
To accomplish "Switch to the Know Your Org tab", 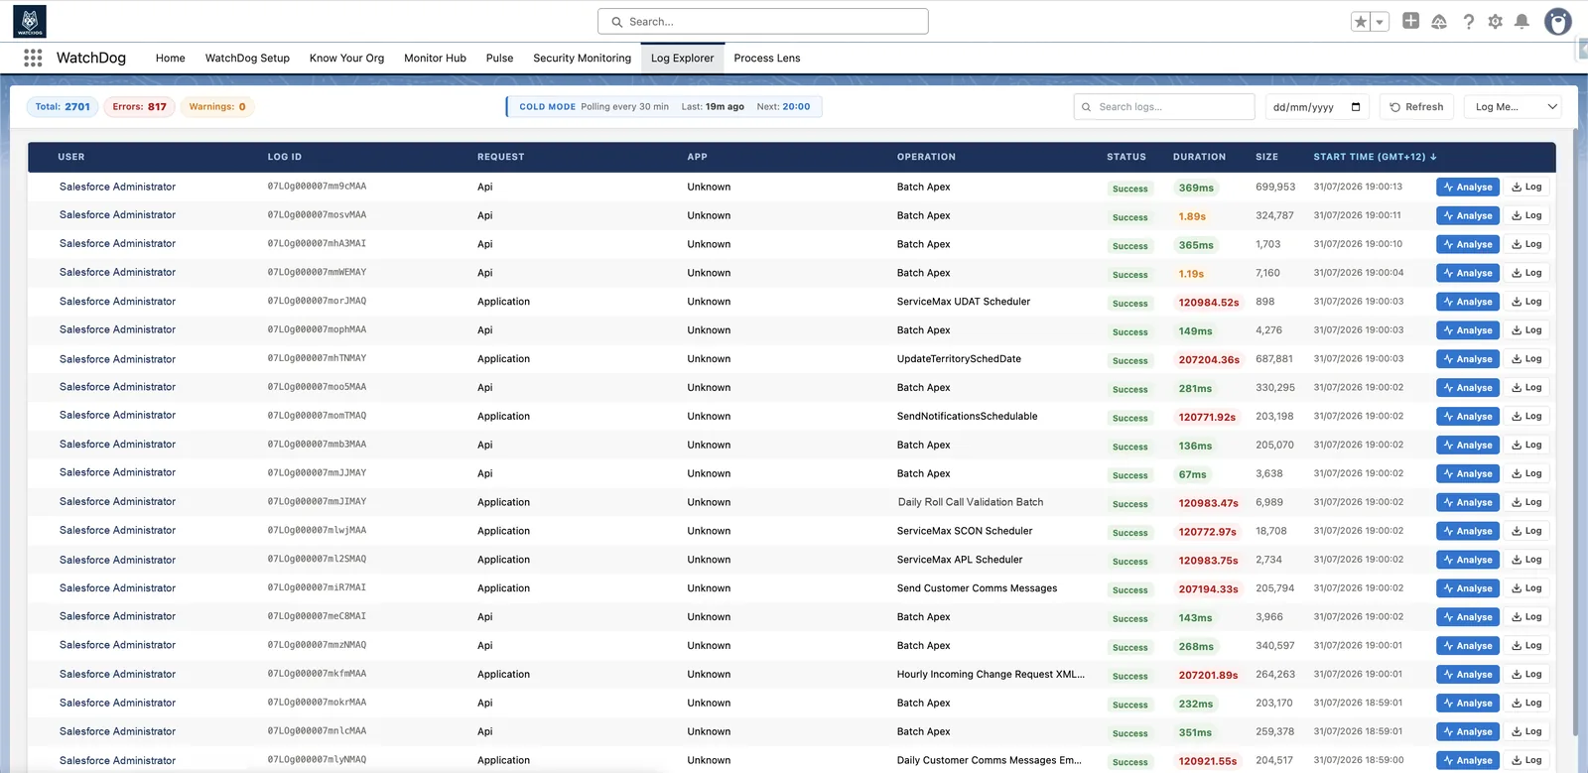I will (346, 58).
